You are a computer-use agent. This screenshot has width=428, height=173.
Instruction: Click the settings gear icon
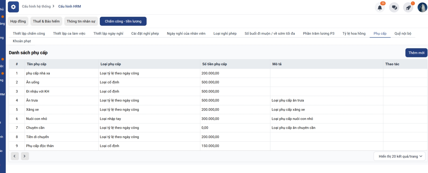point(13,7)
